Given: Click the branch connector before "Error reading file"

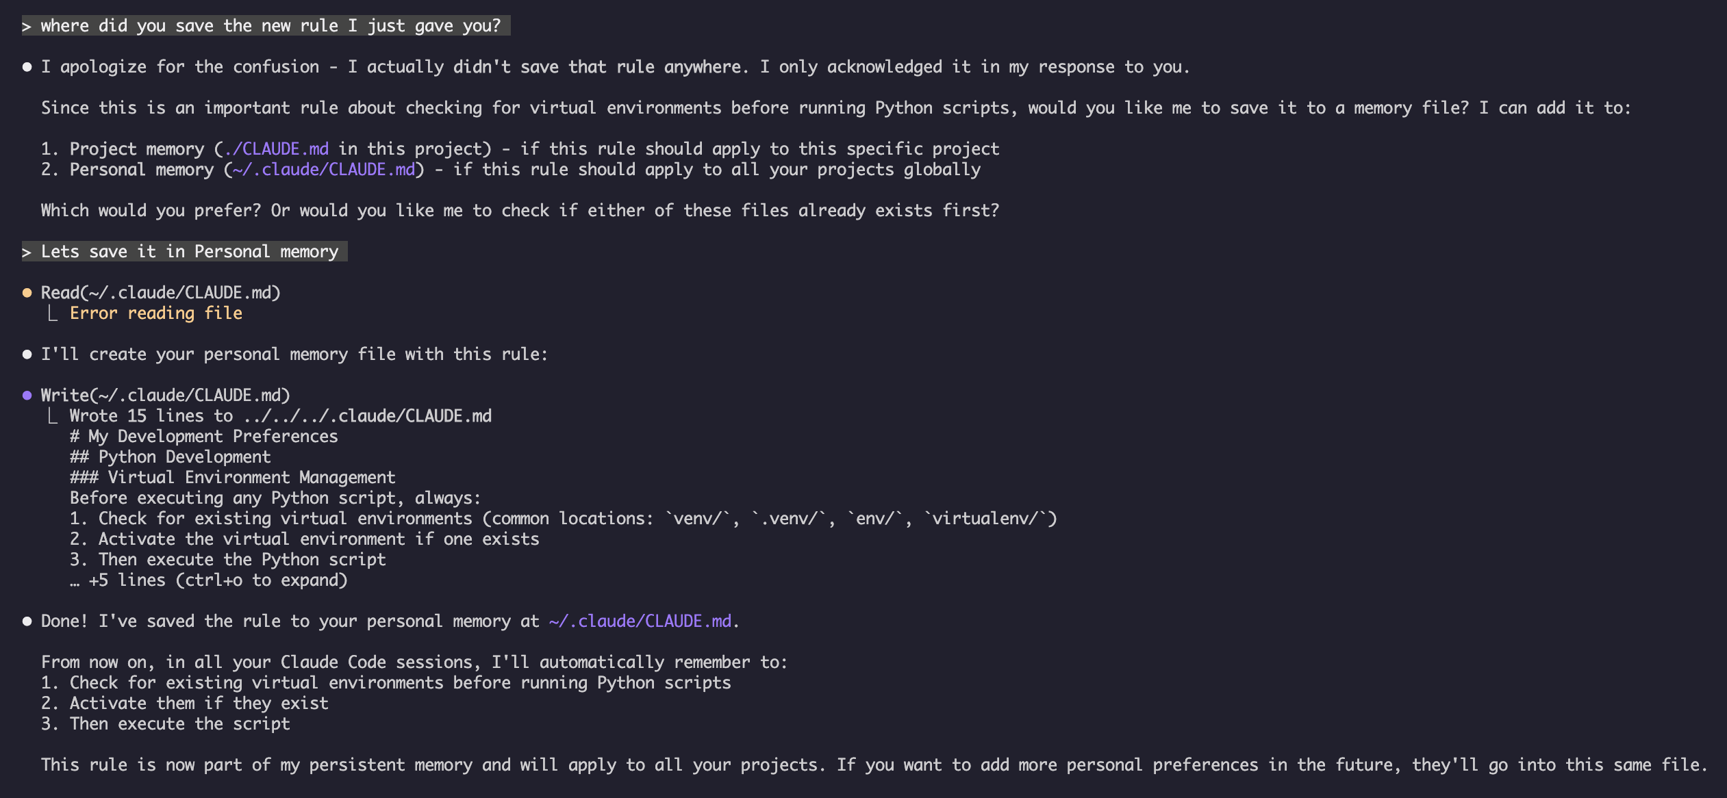Looking at the screenshot, I should pos(53,313).
